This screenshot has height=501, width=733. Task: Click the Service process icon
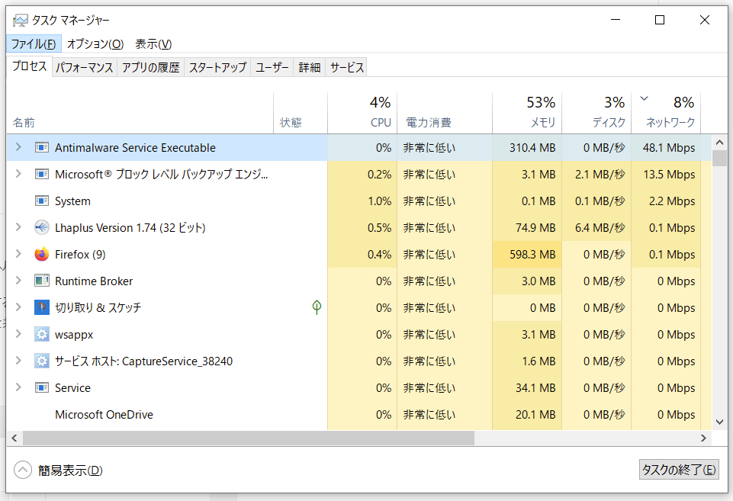click(42, 387)
